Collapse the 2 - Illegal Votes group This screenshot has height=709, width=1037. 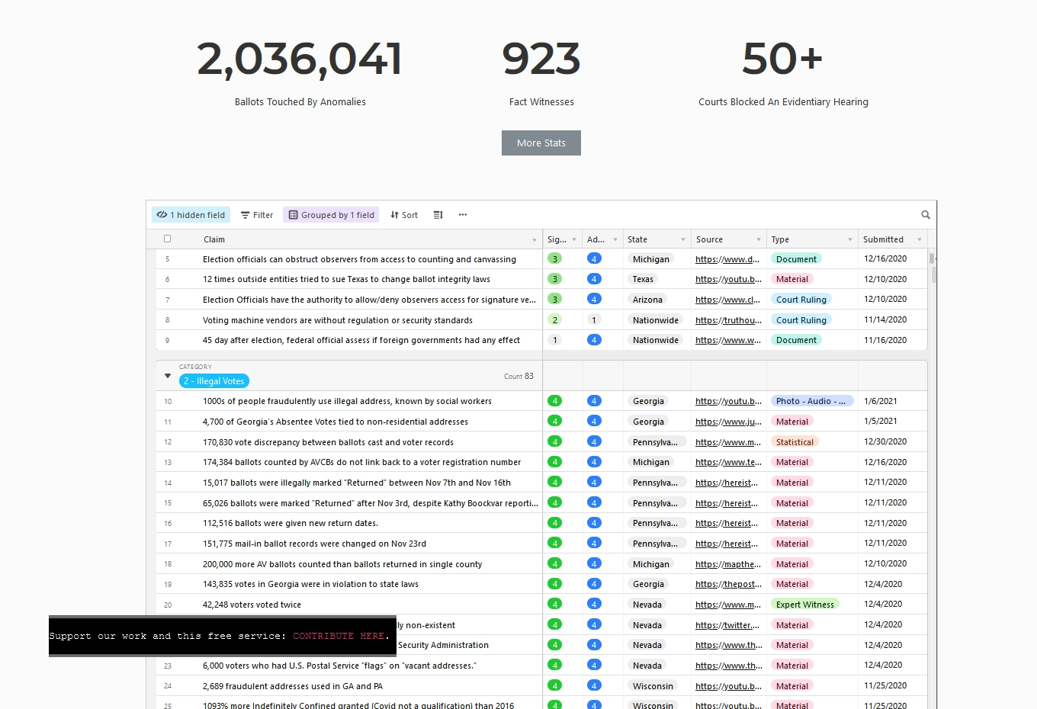[x=168, y=376]
